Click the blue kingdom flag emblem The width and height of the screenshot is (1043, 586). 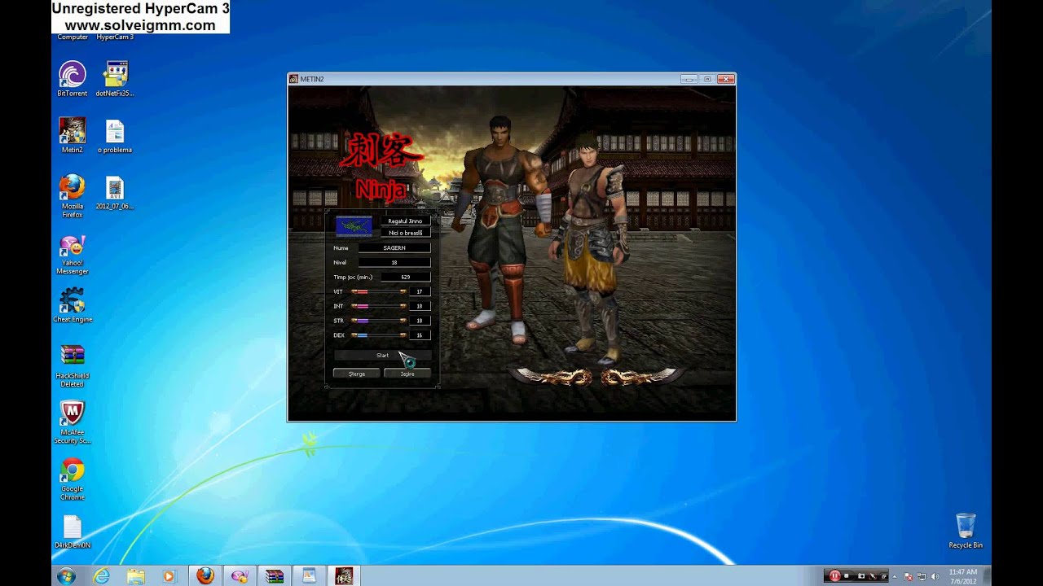354,226
